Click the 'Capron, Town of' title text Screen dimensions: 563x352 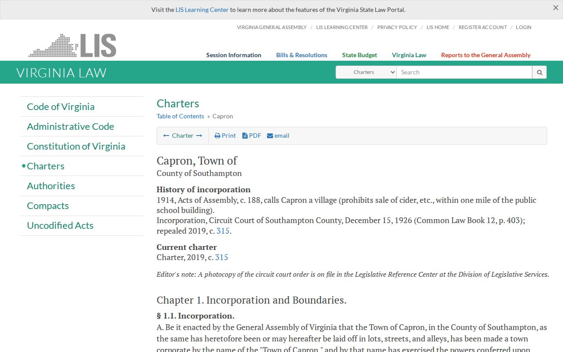[x=197, y=161]
